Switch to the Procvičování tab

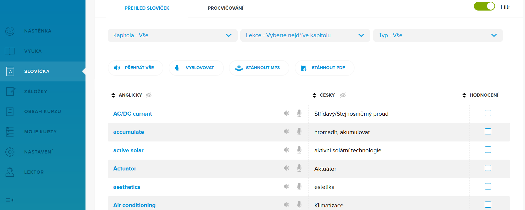click(x=225, y=8)
